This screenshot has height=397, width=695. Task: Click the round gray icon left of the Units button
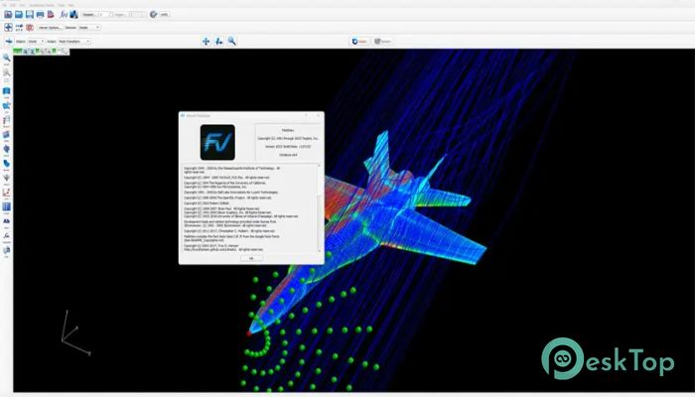point(153,15)
